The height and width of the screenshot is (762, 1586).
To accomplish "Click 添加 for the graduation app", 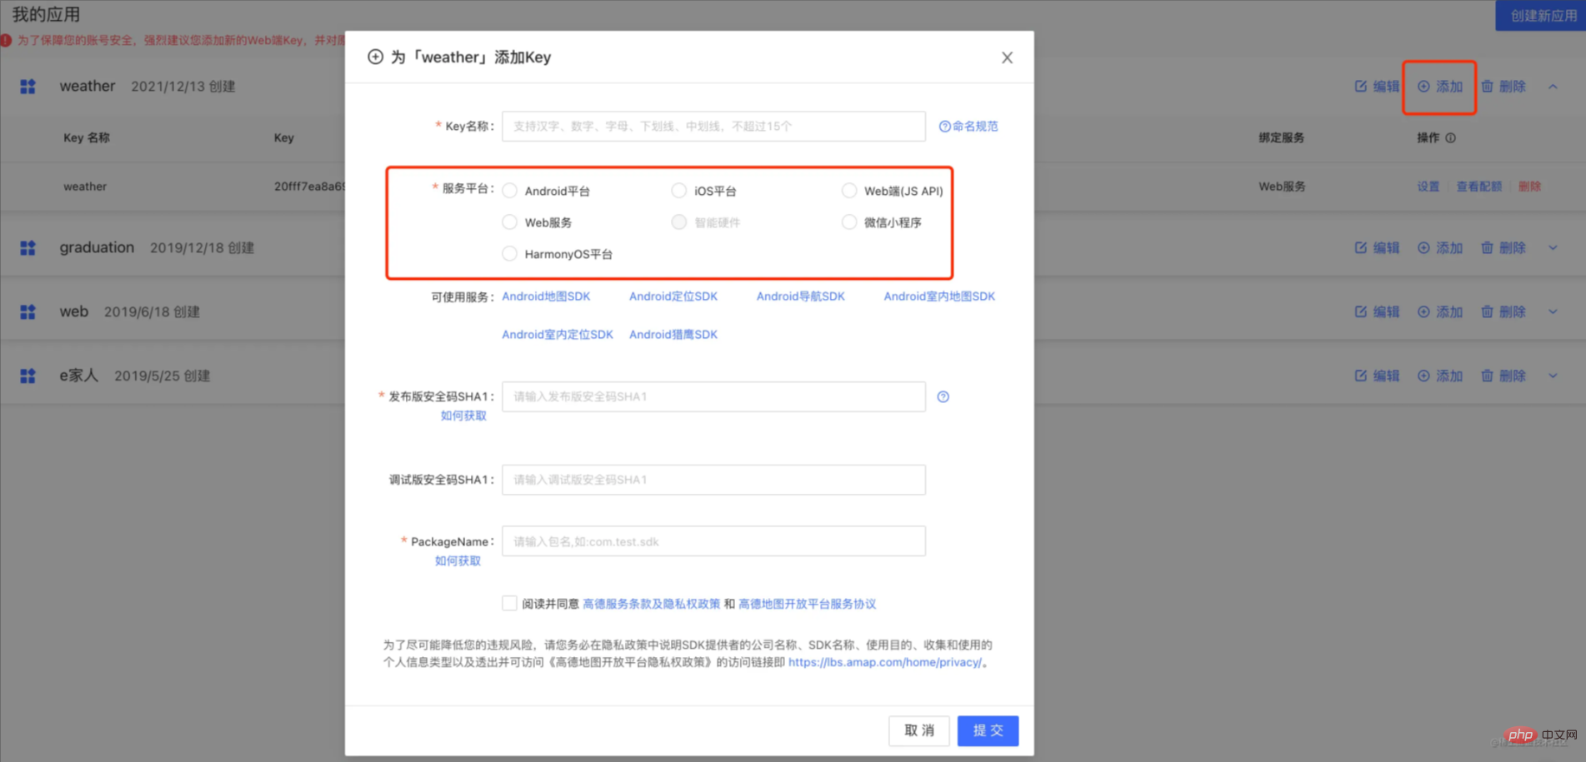I will pos(1440,248).
